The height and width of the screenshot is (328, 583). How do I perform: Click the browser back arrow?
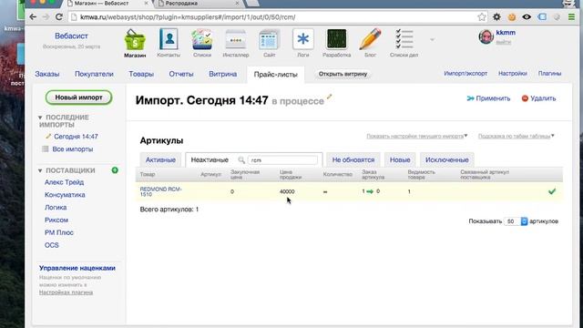point(33,17)
